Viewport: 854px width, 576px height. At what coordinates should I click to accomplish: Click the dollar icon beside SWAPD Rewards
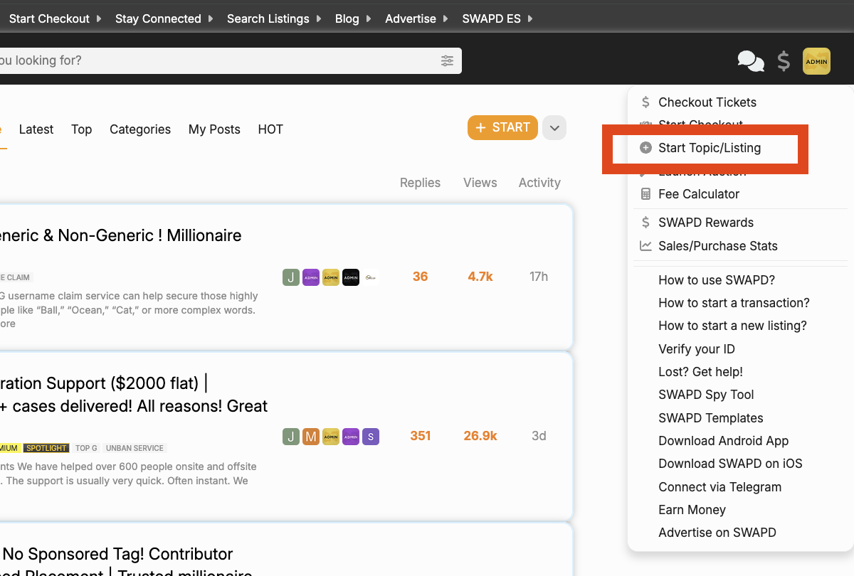click(645, 223)
